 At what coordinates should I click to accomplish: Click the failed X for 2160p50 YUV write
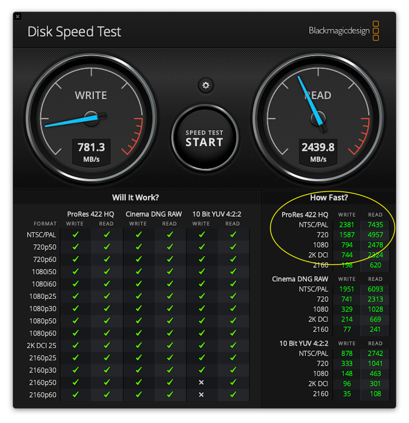(x=201, y=382)
